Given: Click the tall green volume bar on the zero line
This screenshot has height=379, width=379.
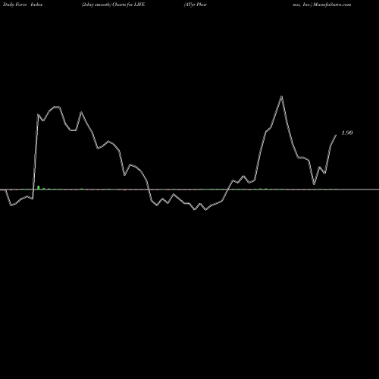Looking at the screenshot, I should point(39,187).
